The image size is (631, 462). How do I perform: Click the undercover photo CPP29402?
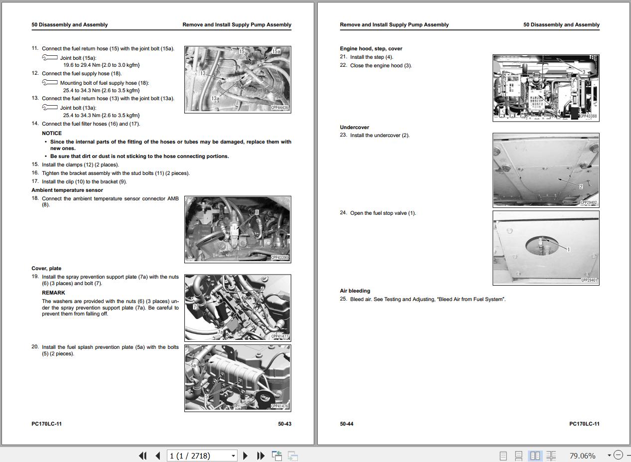[x=546, y=170]
